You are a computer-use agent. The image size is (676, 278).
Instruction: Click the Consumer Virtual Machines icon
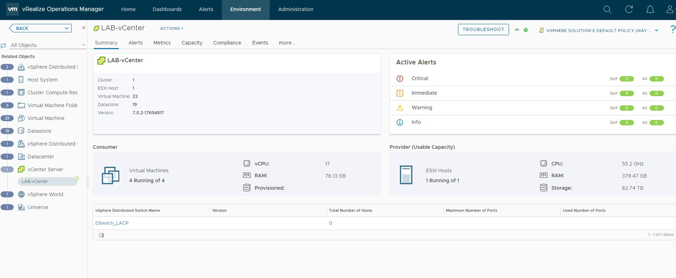point(110,175)
